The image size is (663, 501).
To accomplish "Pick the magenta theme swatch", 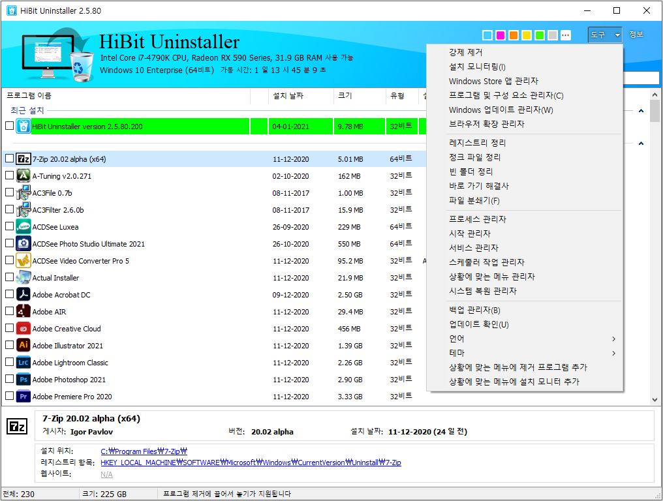I will [501, 35].
